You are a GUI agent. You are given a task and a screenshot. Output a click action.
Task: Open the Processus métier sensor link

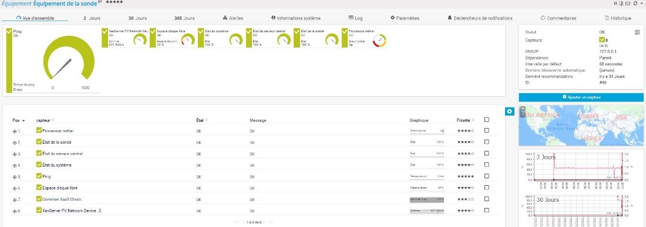pos(58,131)
